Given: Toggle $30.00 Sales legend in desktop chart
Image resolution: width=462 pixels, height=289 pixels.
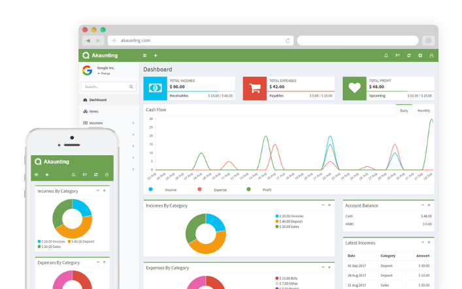Looking at the screenshot, I should tap(288, 226).
